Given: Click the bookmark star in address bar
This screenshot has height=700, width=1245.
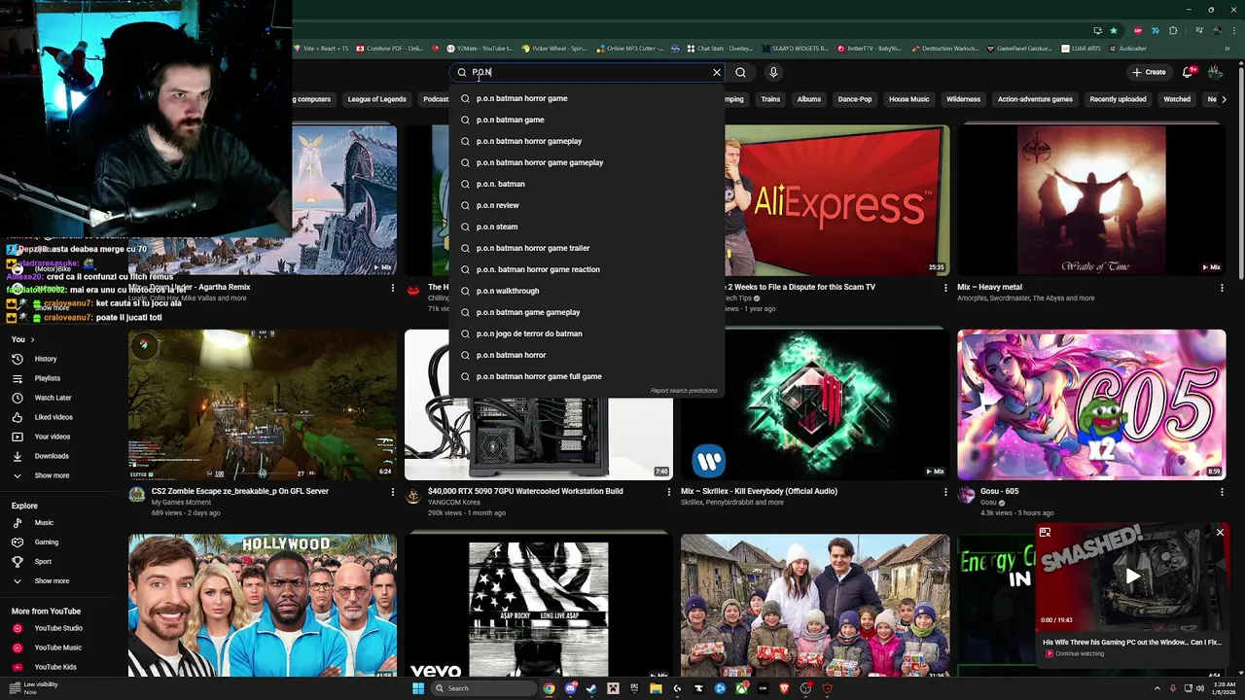Looking at the screenshot, I should click(1114, 30).
